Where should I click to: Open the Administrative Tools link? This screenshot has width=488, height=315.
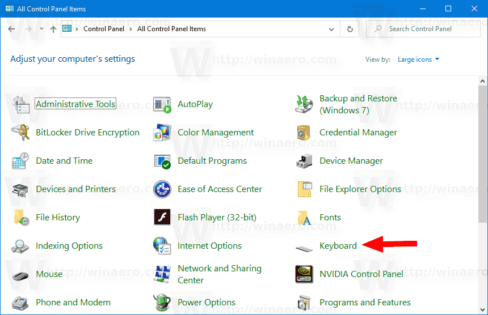tap(75, 104)
